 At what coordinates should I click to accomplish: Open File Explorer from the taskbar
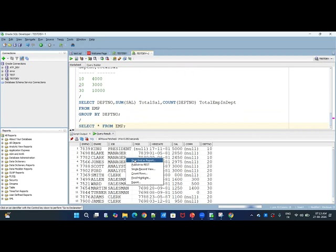point(125,215)
